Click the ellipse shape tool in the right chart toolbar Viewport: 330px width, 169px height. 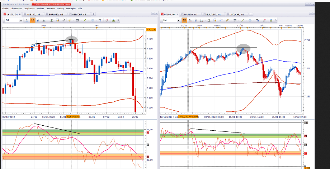(x=250, y=20)
